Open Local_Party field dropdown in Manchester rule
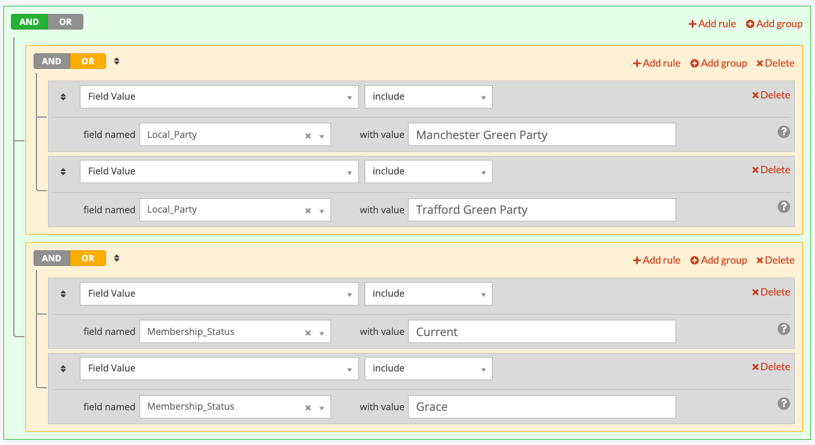Image resolution: width=815 pixels, height=445 pixels. (235, 134)
